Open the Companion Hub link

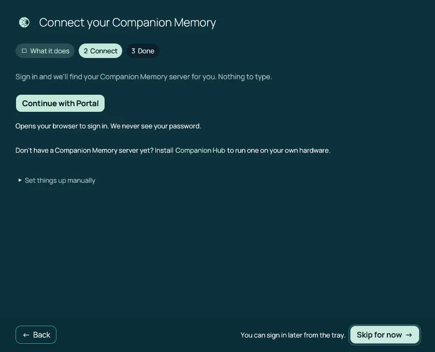click(x=200, y=150)
